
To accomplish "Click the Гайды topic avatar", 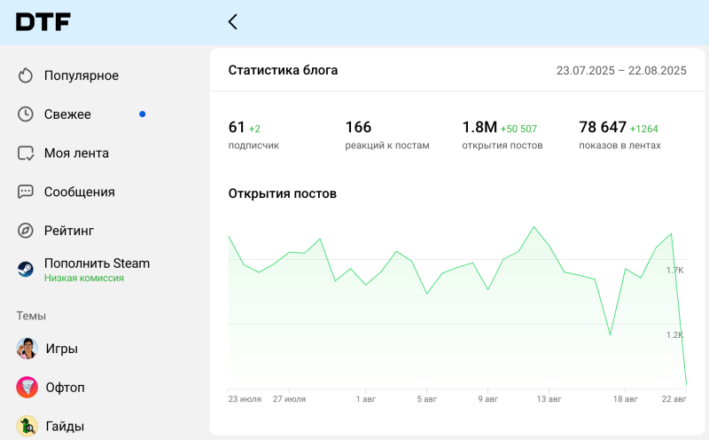I will [27, 426].
